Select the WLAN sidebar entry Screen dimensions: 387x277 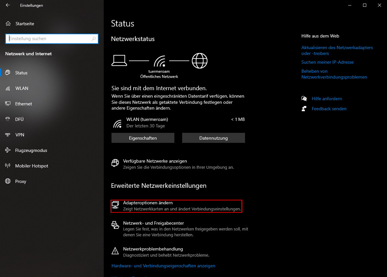point(22,88)
